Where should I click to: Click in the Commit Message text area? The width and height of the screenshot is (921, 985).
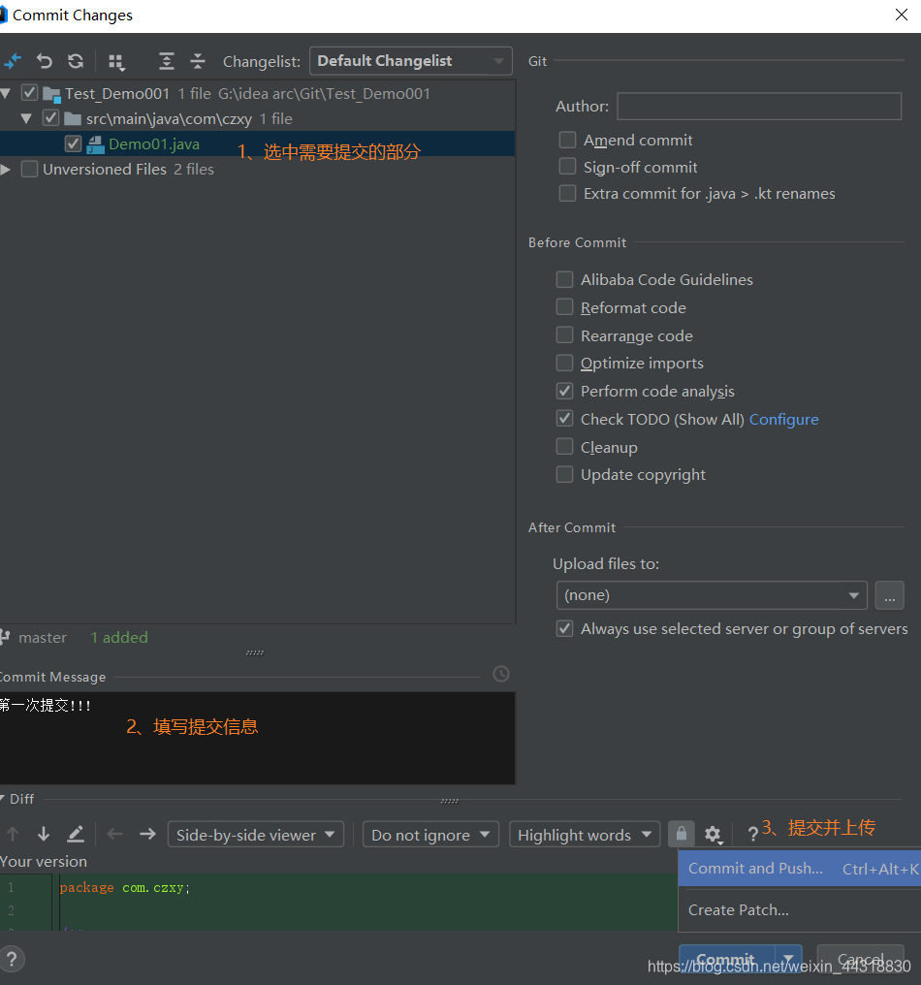257,738
